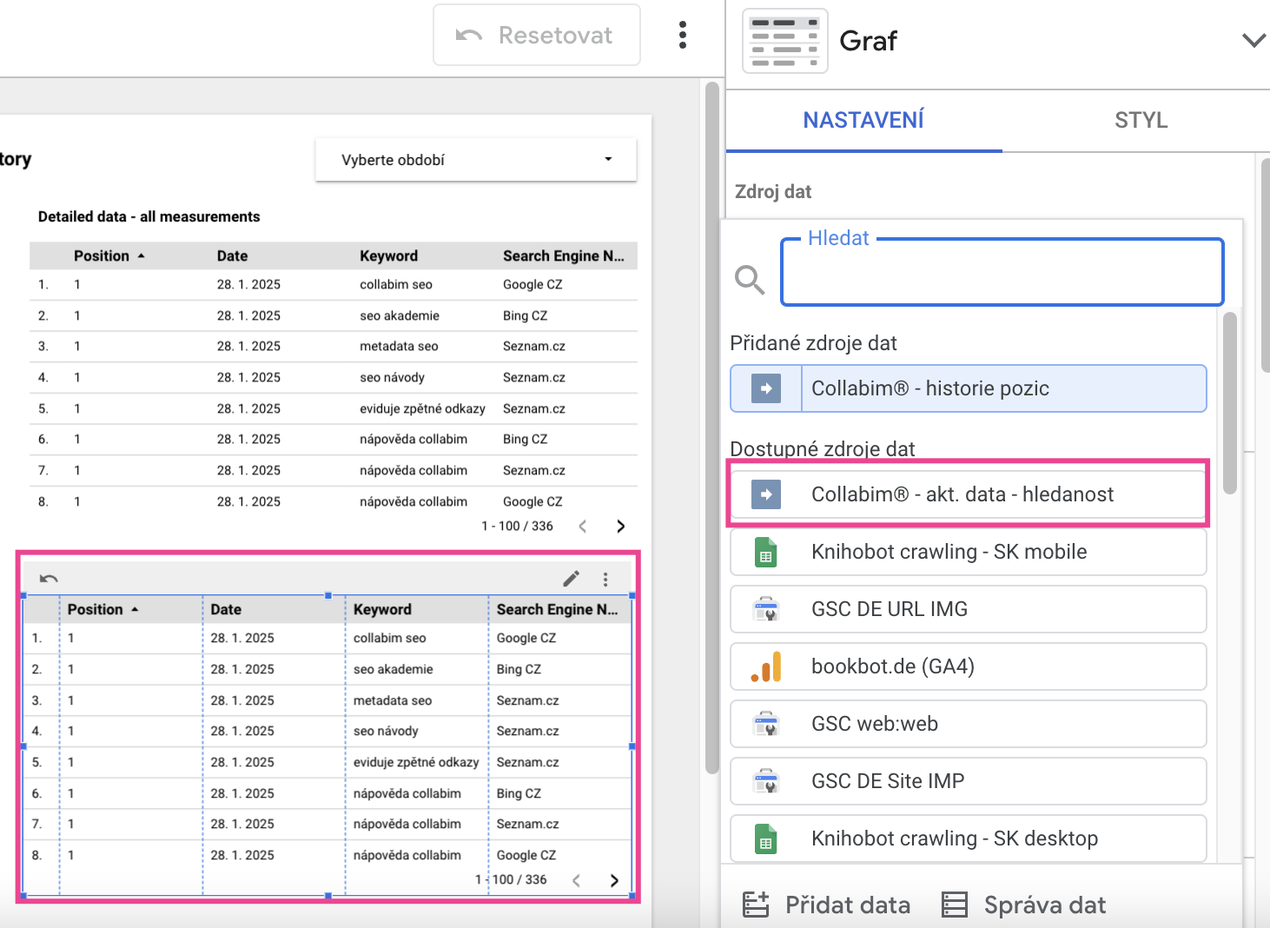Click Search Engine N... header in lower table

click(x=557, y=609)
